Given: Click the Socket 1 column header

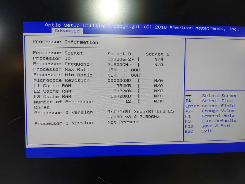Looking at the screenshot, I should pyautogui.click(x=157, y=54).
